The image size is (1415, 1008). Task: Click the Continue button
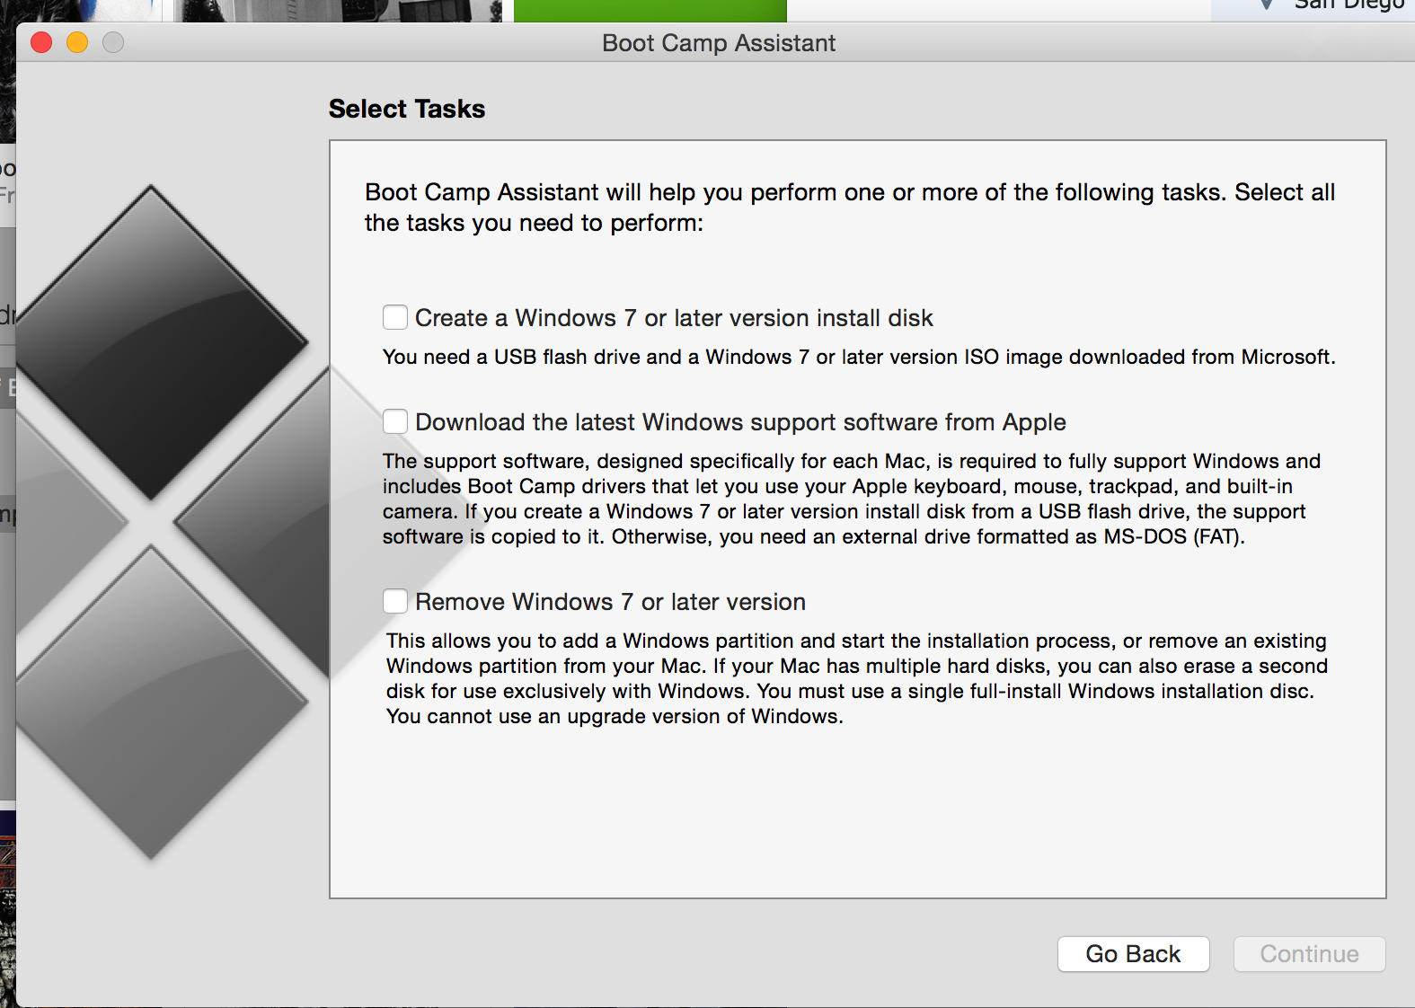pyautogui.click(x=1309, y=954)
